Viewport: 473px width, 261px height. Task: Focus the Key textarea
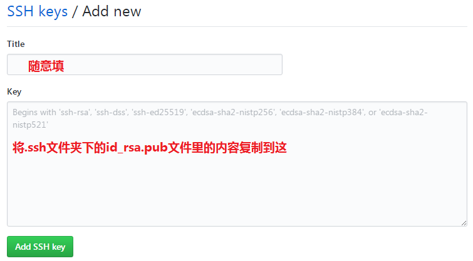coord(237,164)
